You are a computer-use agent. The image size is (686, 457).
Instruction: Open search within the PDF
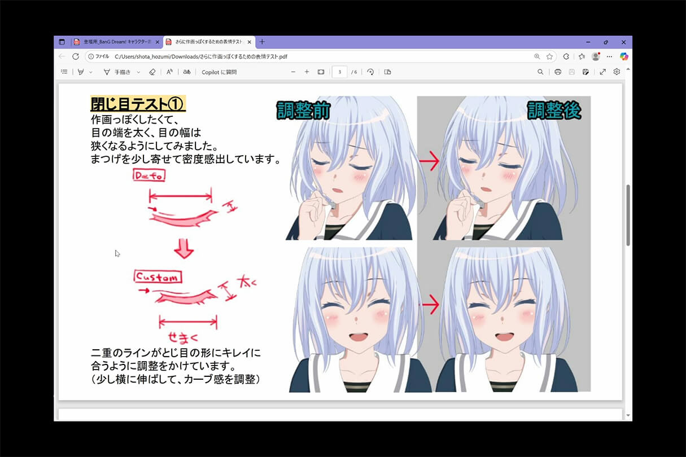[541, 72]
